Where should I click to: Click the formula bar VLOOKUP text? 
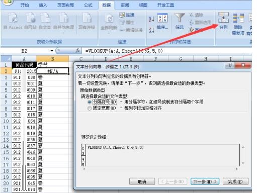tap(124, 51)
